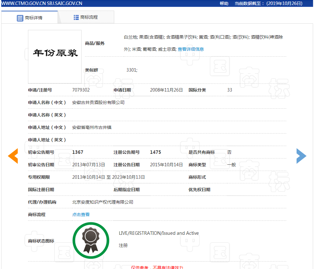Image resolution: width=314 pixels, height=269 pixels.
Task: Select international class value 33
Action: point(229,90)
